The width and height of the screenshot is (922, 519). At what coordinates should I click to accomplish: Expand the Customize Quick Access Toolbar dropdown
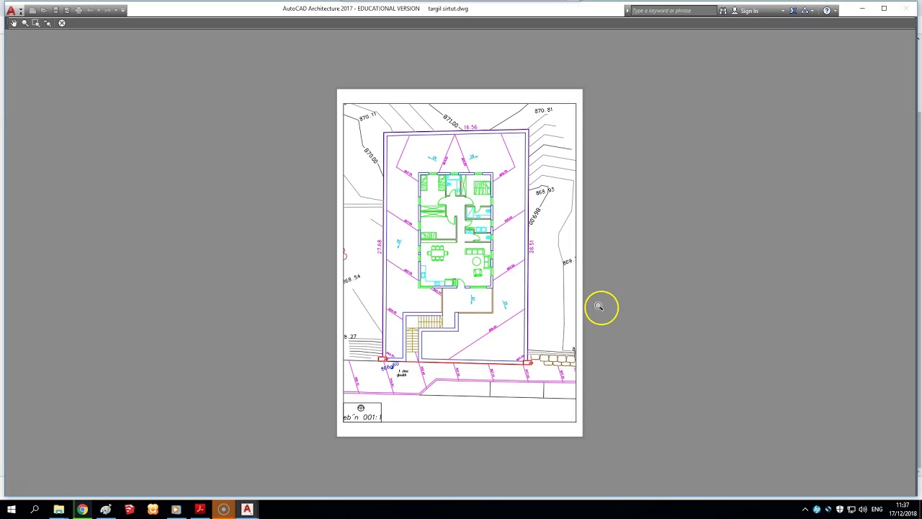(x=123, y=11)
